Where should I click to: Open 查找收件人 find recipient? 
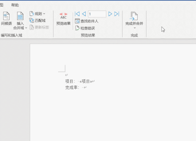[x=86, y=21]
